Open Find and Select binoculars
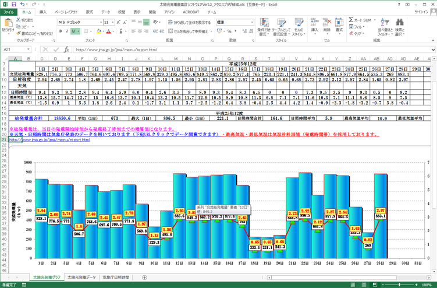 pyautogui.click(x=399, y=27)
